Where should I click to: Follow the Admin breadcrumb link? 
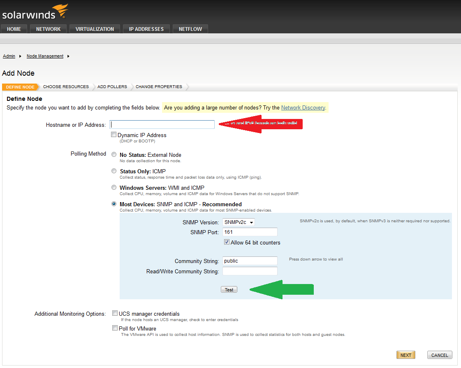tap(9, 56)
